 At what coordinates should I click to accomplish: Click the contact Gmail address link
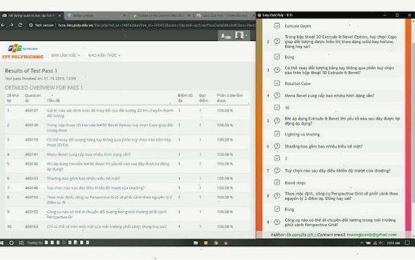371,235
